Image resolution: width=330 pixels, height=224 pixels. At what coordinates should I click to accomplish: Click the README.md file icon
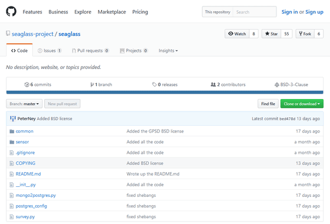click(12, 174)
